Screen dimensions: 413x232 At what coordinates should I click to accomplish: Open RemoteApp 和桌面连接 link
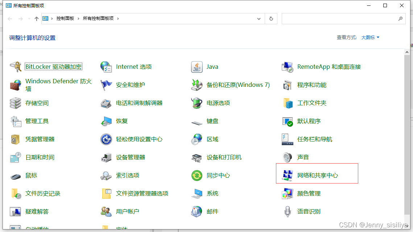[x=329, y=67]
